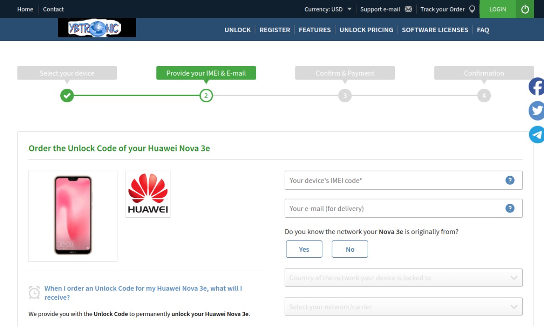Focus the e-mail for delivery input field

[x=403, y=208]
